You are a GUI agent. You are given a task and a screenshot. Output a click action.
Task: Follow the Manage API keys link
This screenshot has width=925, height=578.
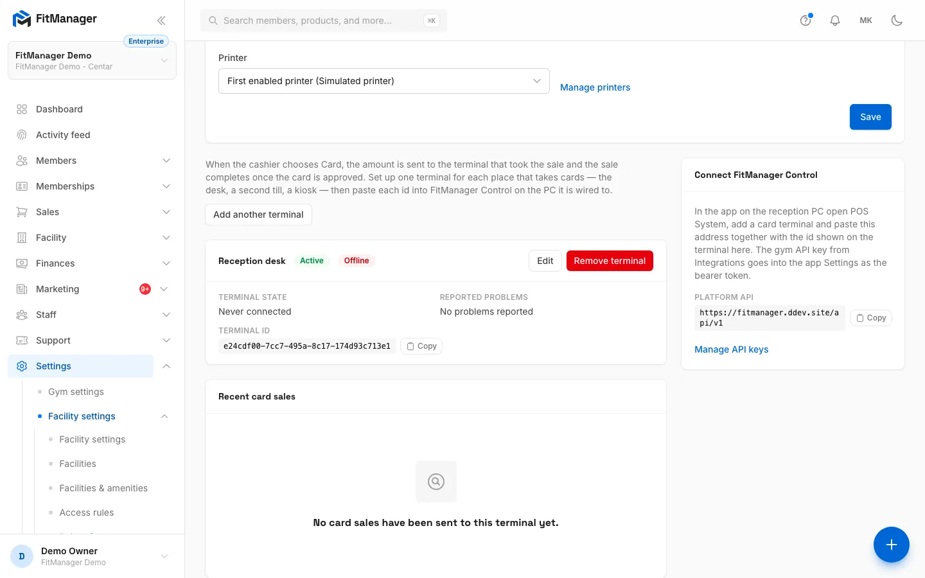pyautogui.click(x=731, y=349)
